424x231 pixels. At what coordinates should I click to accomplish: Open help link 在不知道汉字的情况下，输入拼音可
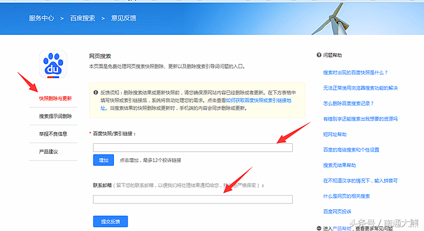click(x=360, y=181)
